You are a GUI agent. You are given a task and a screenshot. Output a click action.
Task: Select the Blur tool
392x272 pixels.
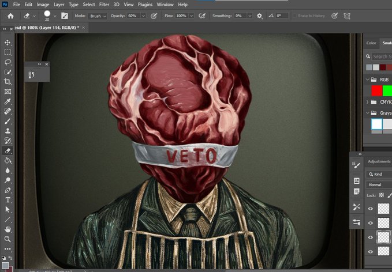click(x=8, y=170)
